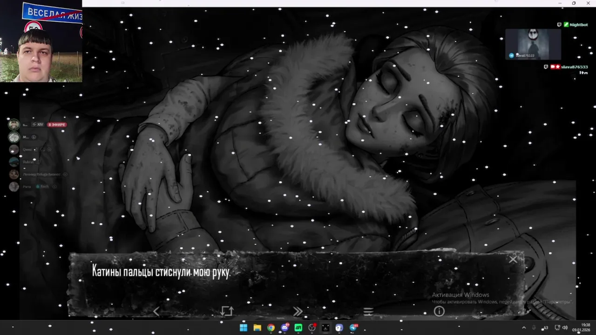Open the game menu hamburger icon
This screenshot has width=596, height=335.
tap(368, 312)
